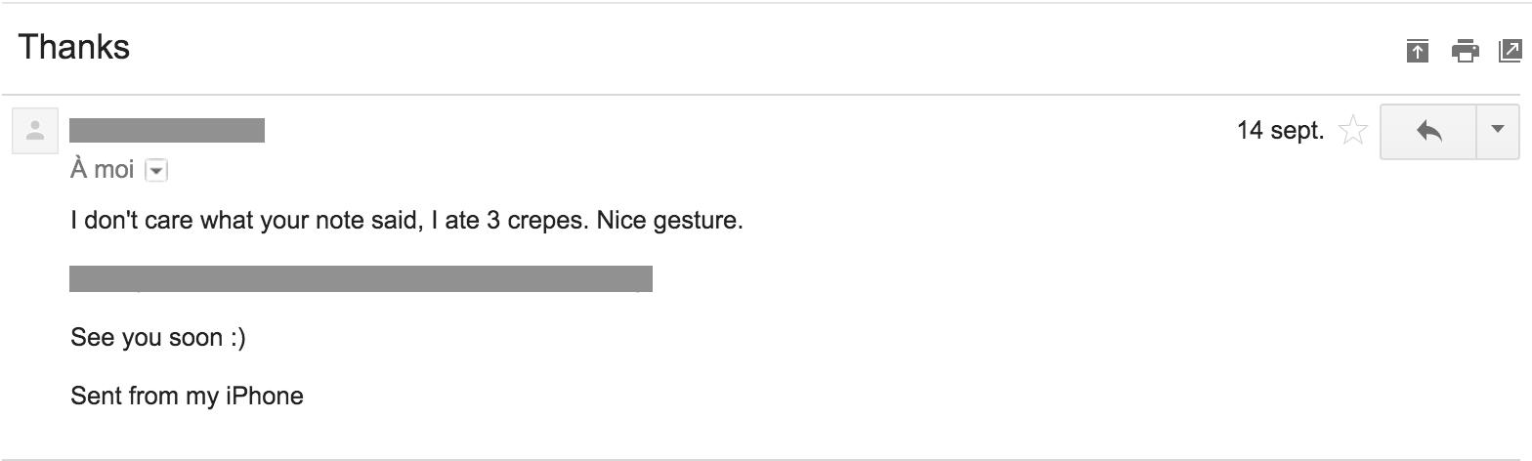Click the "Thanks" subject heading
The image size is (1532, 461).
[x=74, y=47]
